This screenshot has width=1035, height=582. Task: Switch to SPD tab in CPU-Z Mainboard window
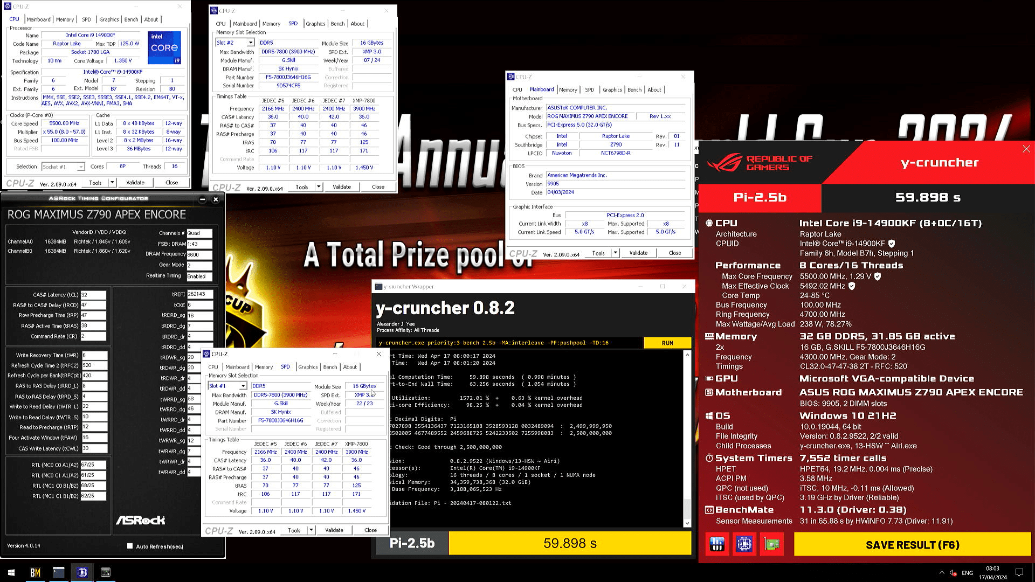click(590, 90)
